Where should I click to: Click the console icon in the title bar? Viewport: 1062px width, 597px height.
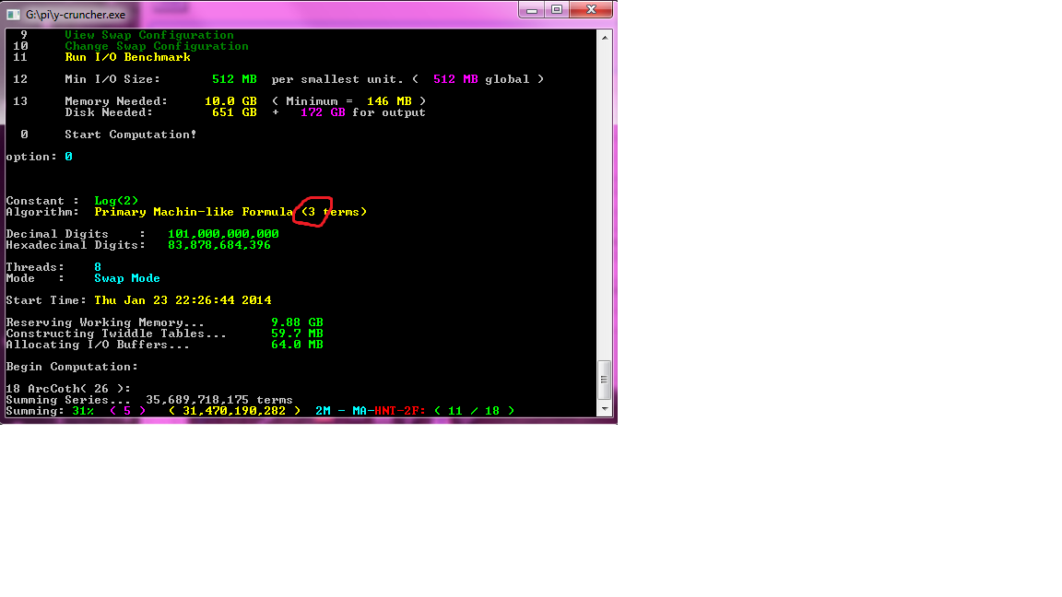[12, 15]
